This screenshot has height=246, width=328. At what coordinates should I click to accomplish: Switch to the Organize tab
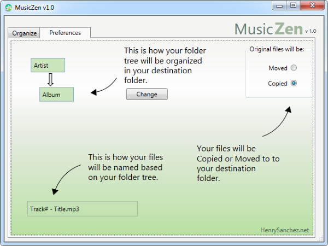(x=24, y=33)
